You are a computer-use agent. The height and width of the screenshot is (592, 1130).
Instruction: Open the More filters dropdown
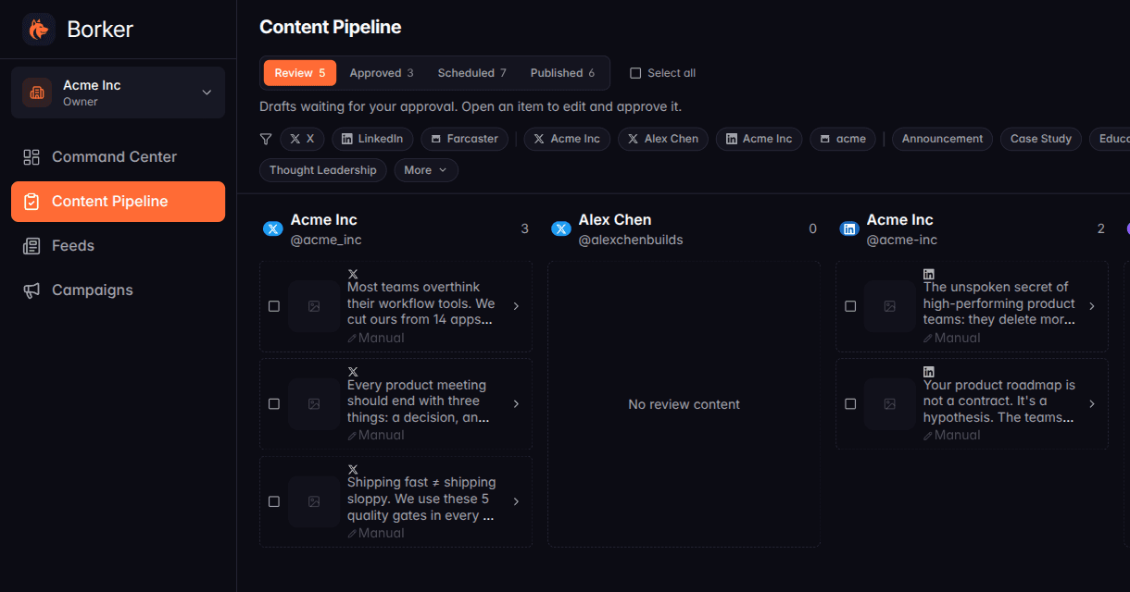pyautogui.click(x=426, y=170)
